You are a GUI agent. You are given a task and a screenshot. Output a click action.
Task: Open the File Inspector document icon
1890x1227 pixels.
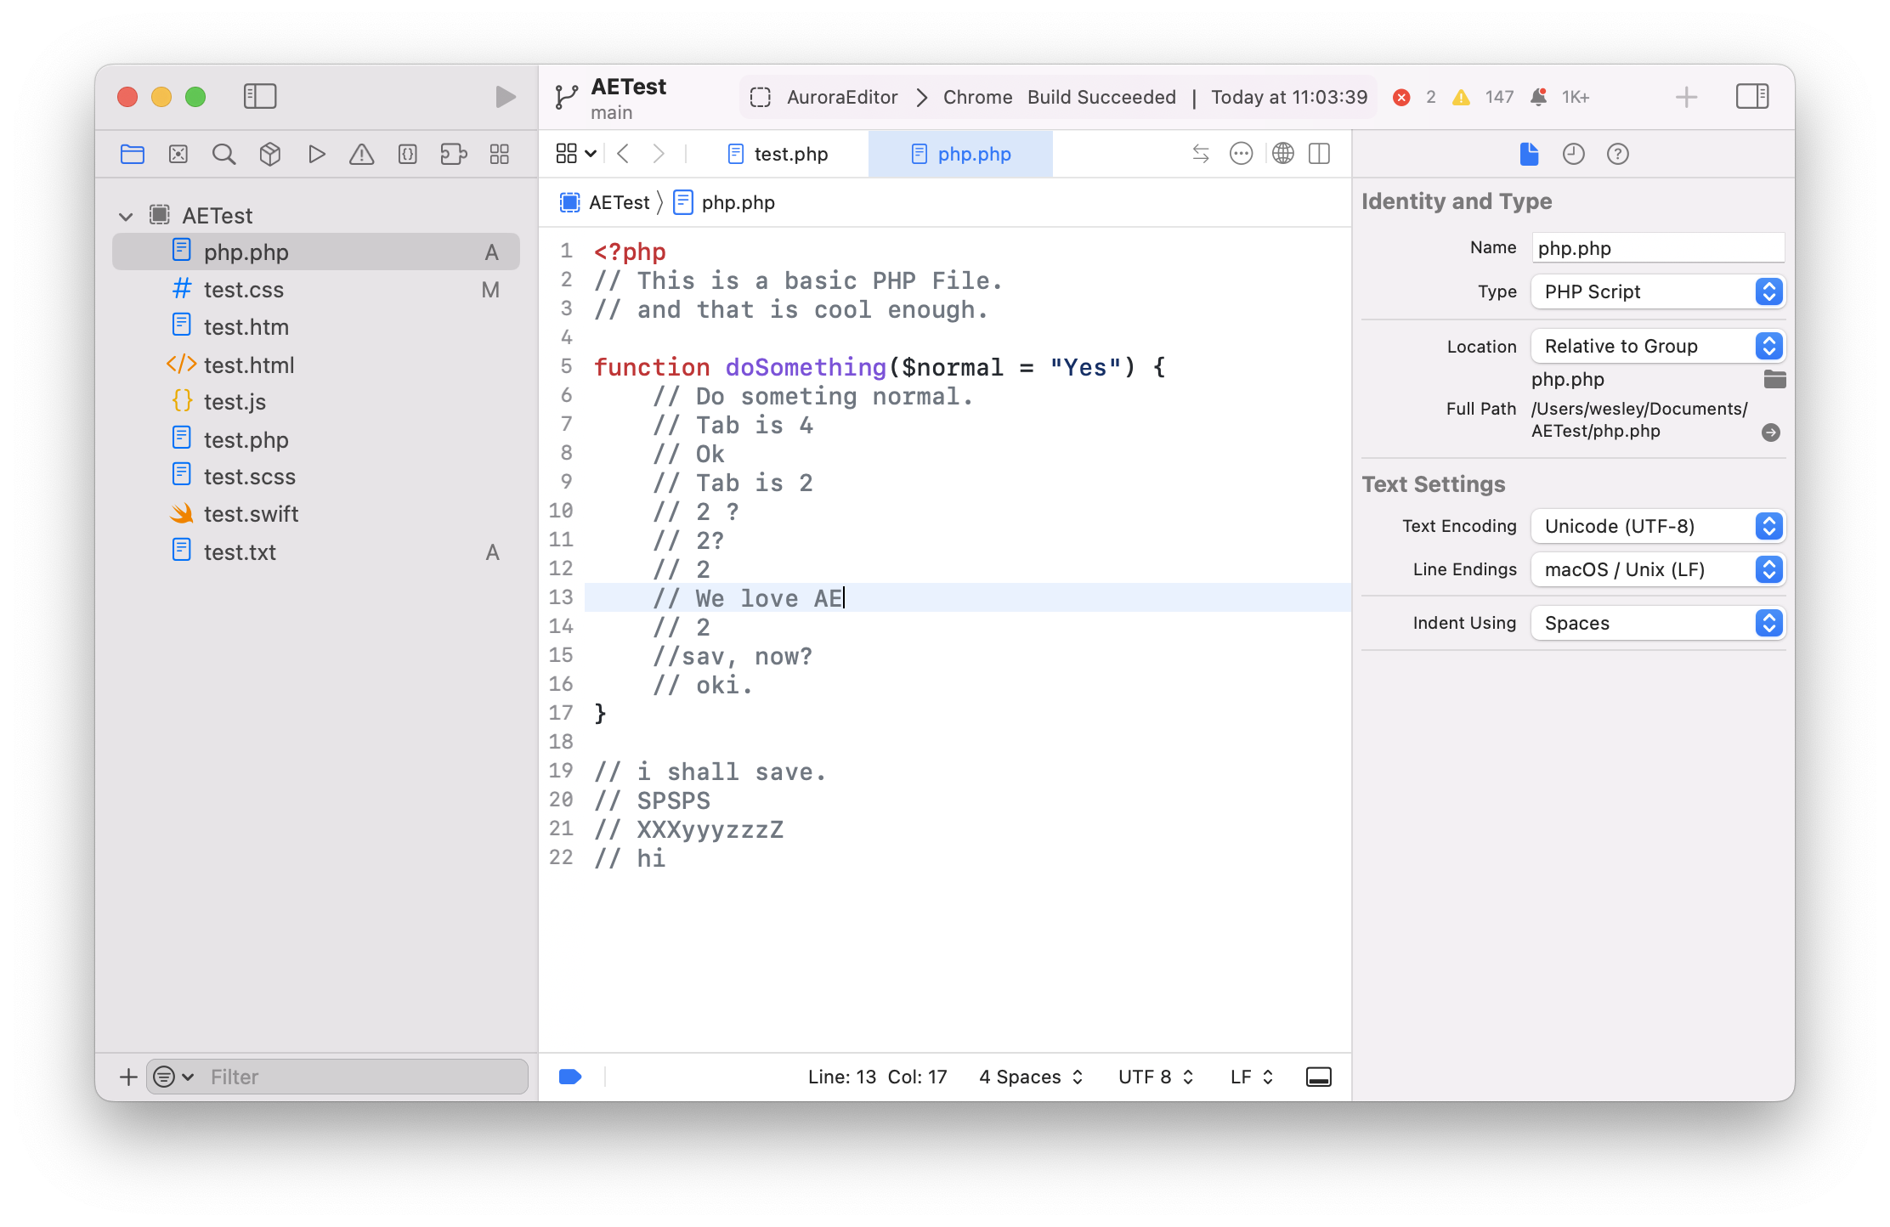(x=1529, y=154)
